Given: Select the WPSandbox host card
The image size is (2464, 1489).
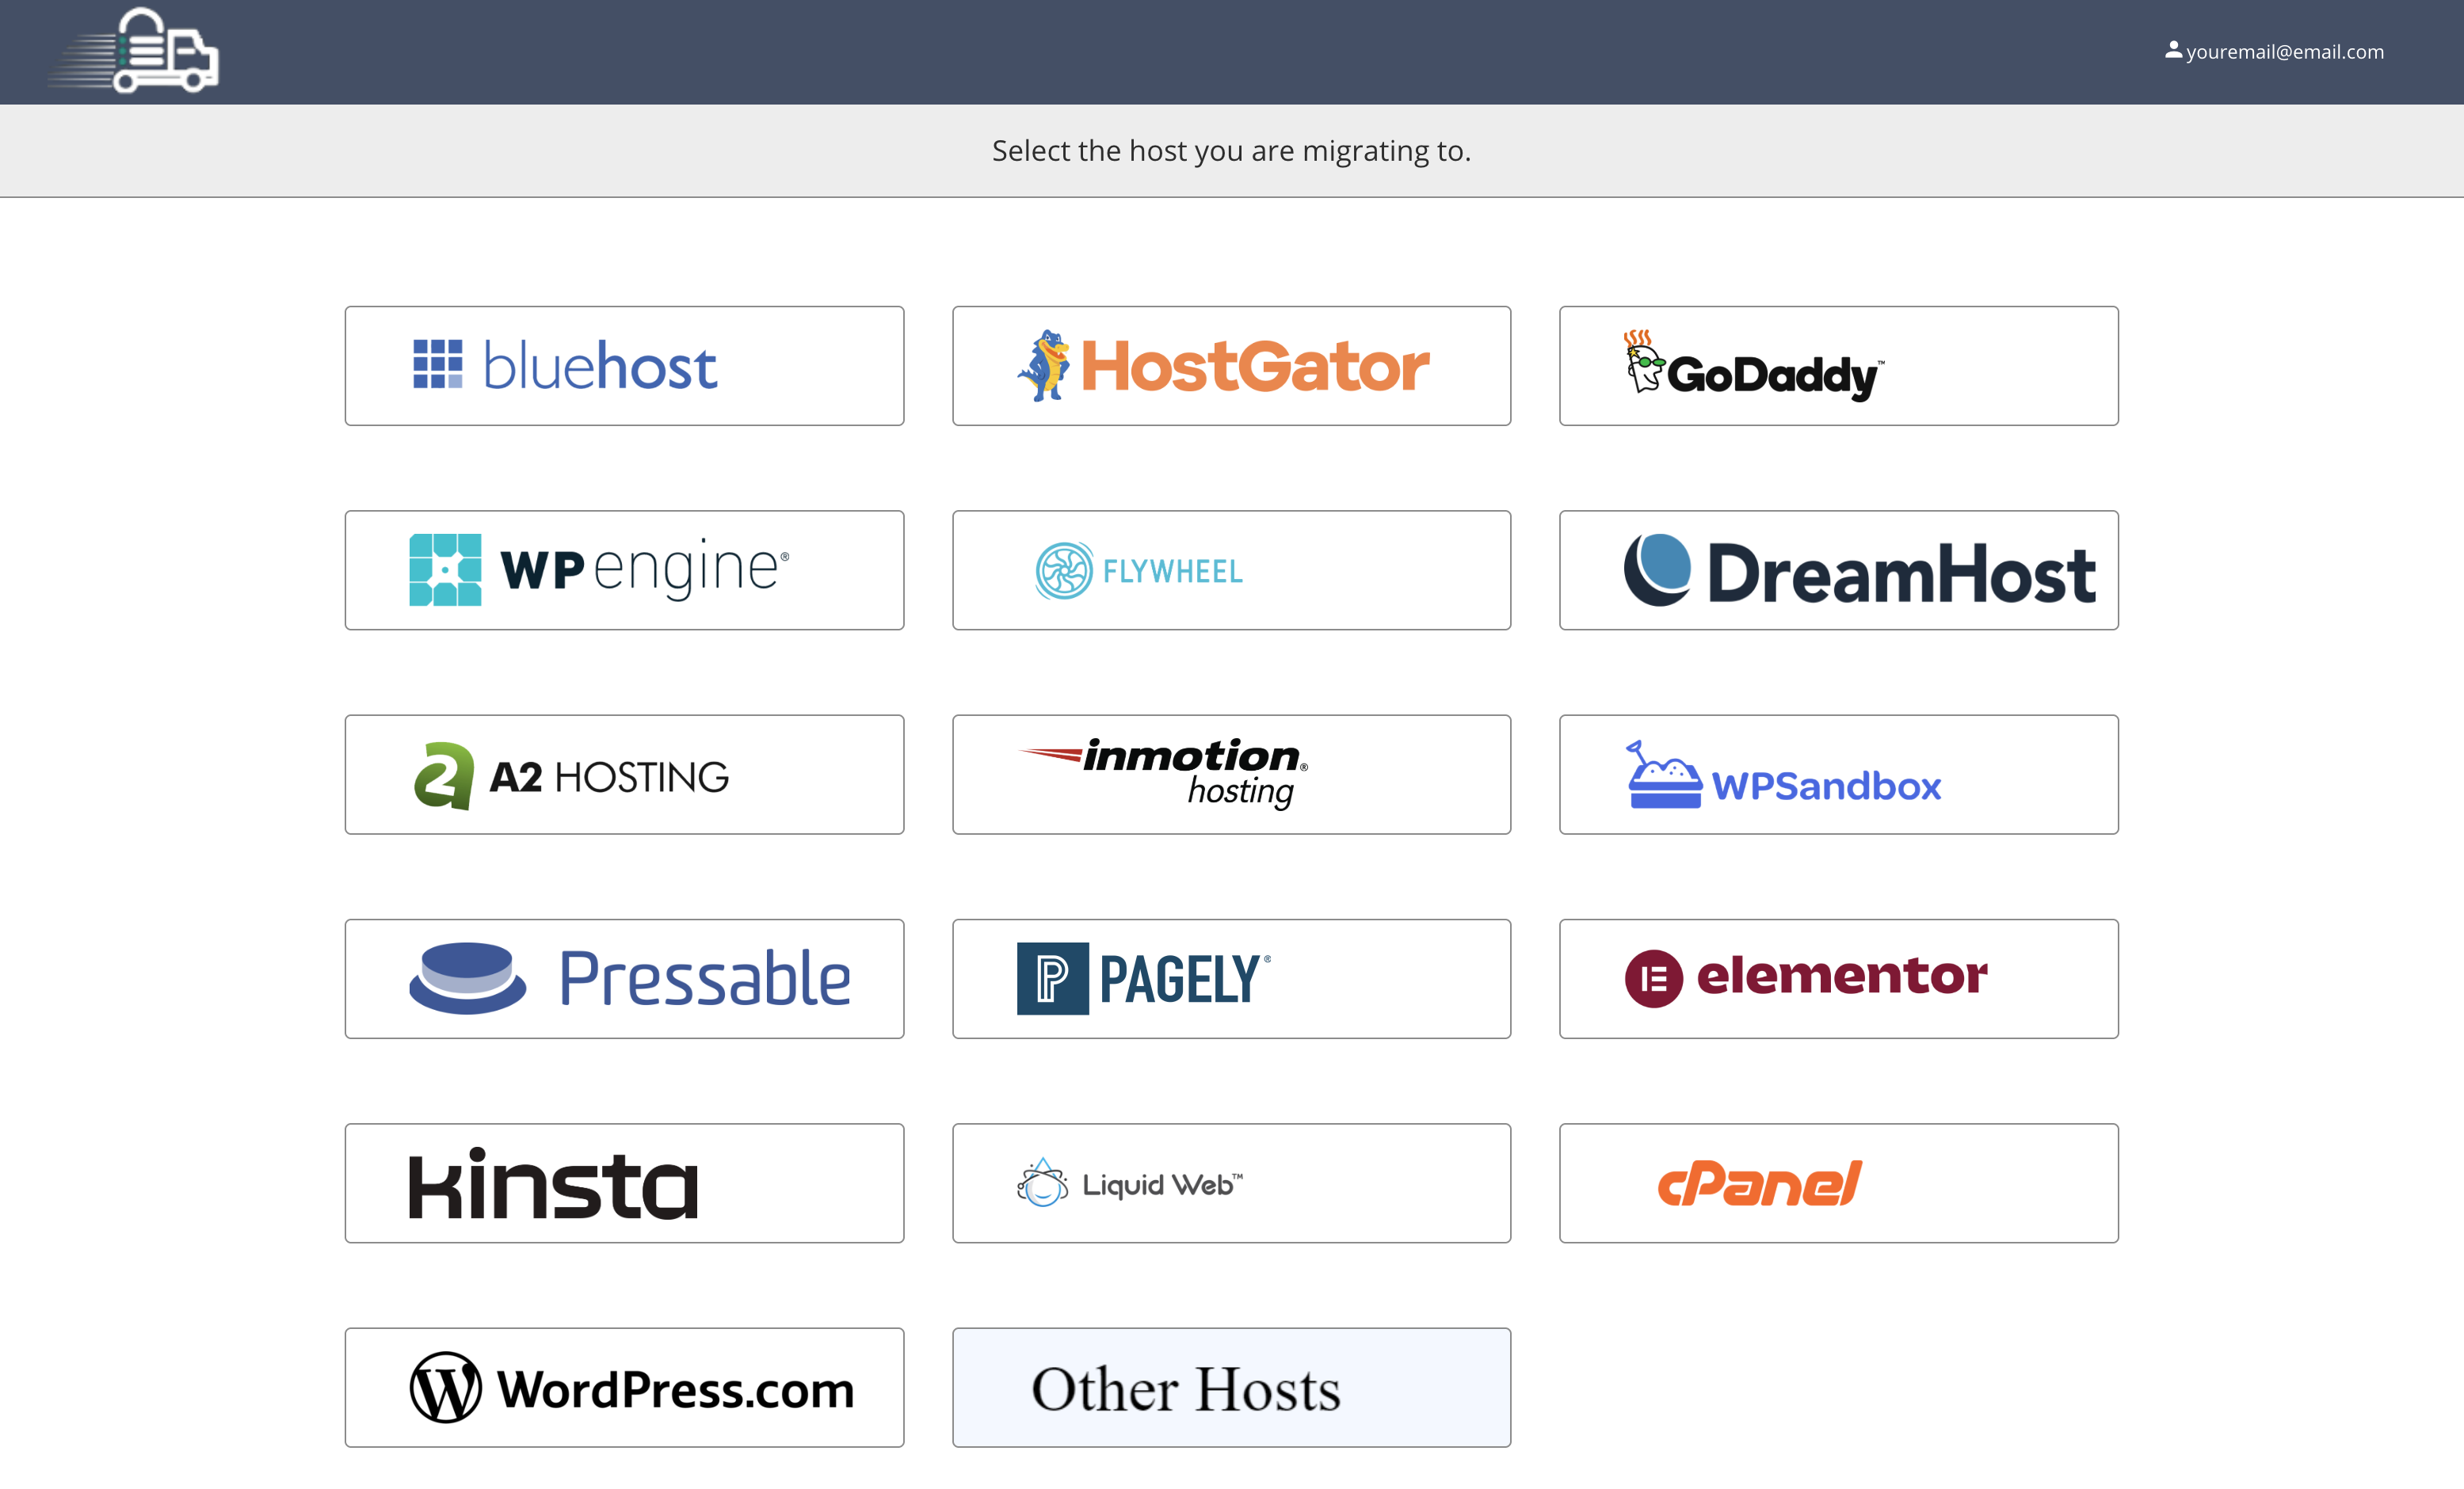Looking at the screenshot, I should (1838, 774).
